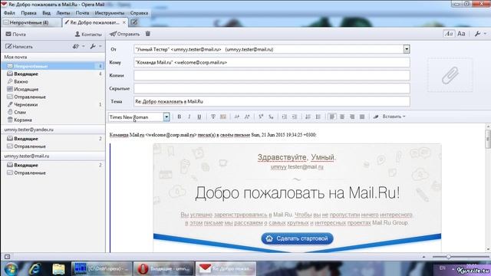This screenshot has height=276, width=491.
Task: Switch to the Непрочтённые (4) tab
Action: (31, 22)
